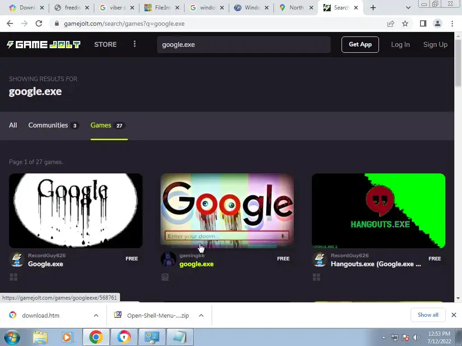
Task: Open the tab search dropdown arrow
Action: click(x=408, y=8)
